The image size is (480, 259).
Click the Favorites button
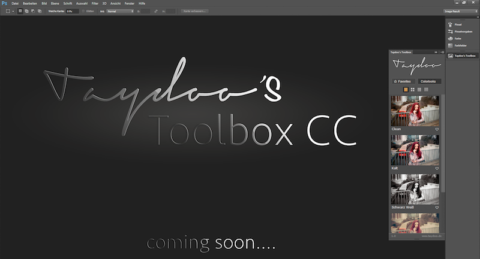tap(403, 81)
